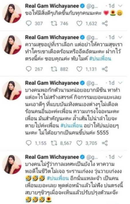Open the third tweet's dropdown arrow
This screenshot has width=130, height=204.
pos(121,83)
